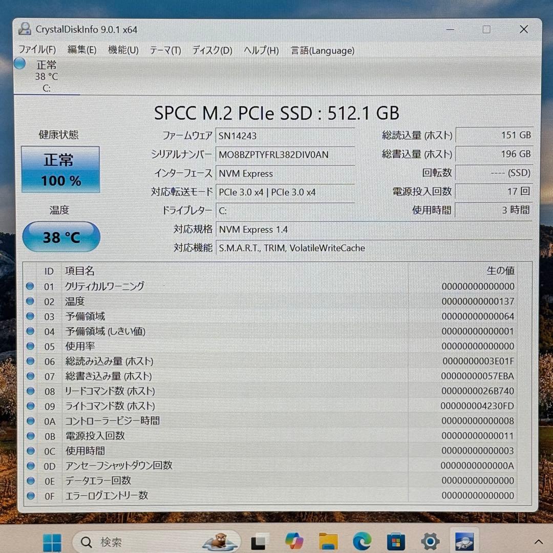Open the ファイル(F) menu
The image size is (553, 553).
click(x=37, y=49)
